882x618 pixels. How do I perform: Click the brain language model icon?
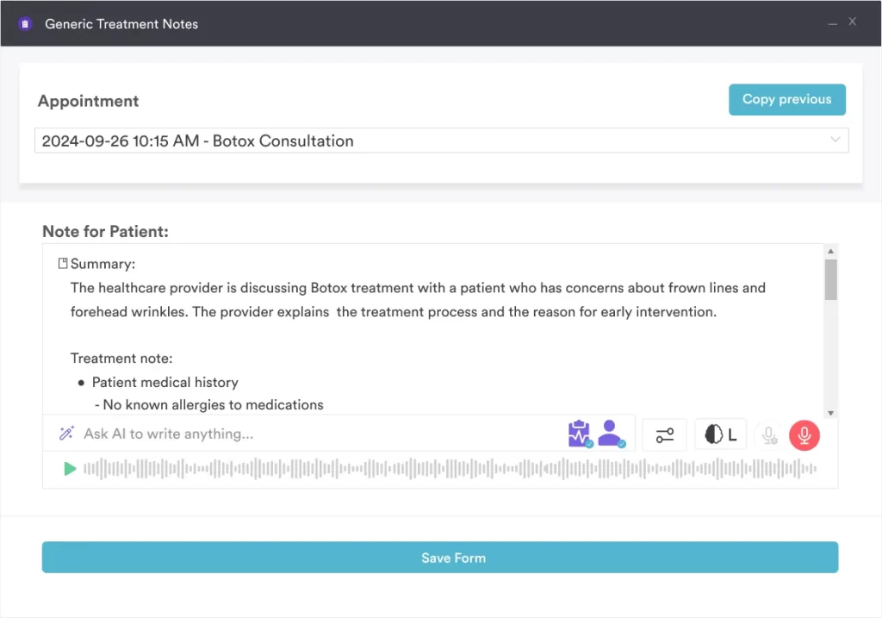720,434
